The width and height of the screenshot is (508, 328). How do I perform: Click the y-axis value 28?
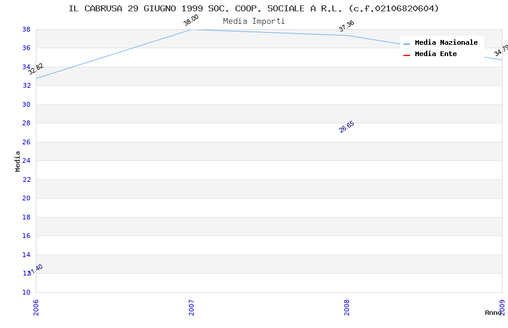(x=26, y=123)
